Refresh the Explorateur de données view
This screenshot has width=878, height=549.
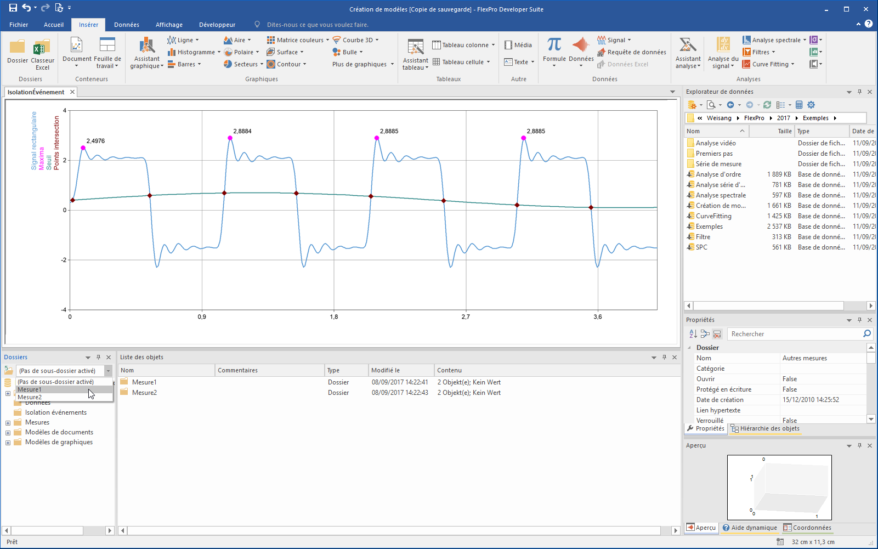767,105
